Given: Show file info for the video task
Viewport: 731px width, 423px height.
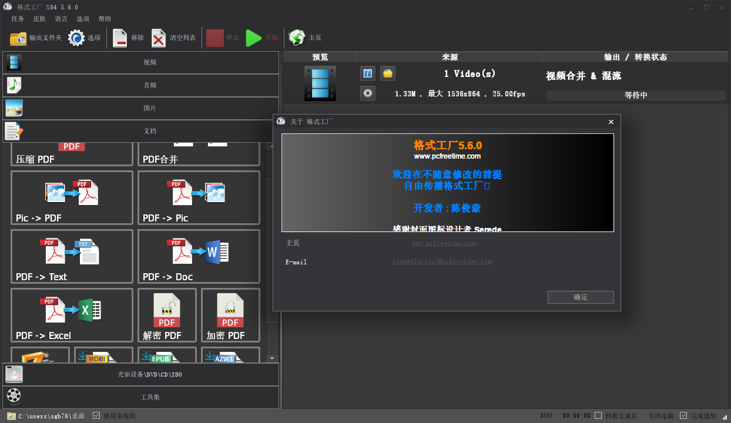Looking at the screenshot, I should tap(368, 73).
